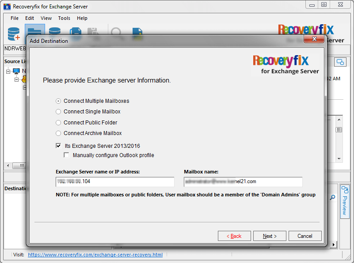
Task: Click the Preview icon on right sidebar
Action: (345, 202)
